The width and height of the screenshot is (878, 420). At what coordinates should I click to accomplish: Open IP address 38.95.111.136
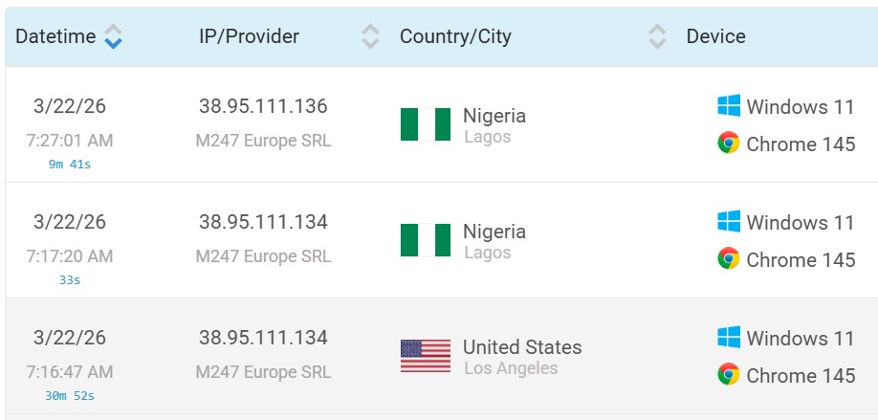[x=263, y=106]
